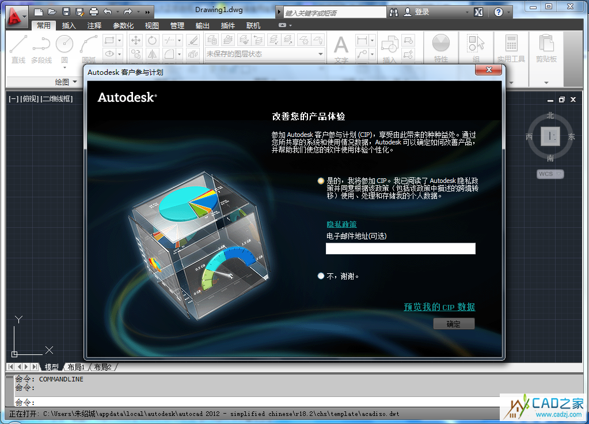Switch to the Home (常用) ribbon tab
Viewport: 589px width, 424px height.
tap(44, 25)
